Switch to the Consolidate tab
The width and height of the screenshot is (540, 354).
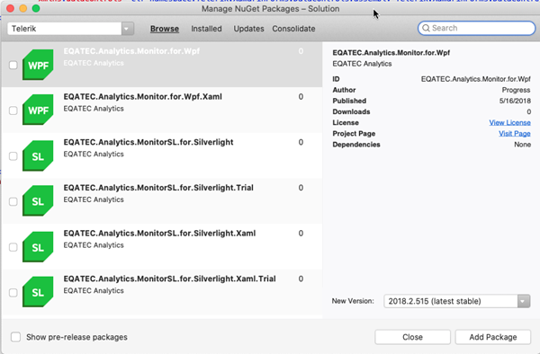click(x=293, y=29)
